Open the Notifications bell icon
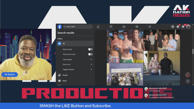This screenshot has width=194, height=109. click(183, 27)
